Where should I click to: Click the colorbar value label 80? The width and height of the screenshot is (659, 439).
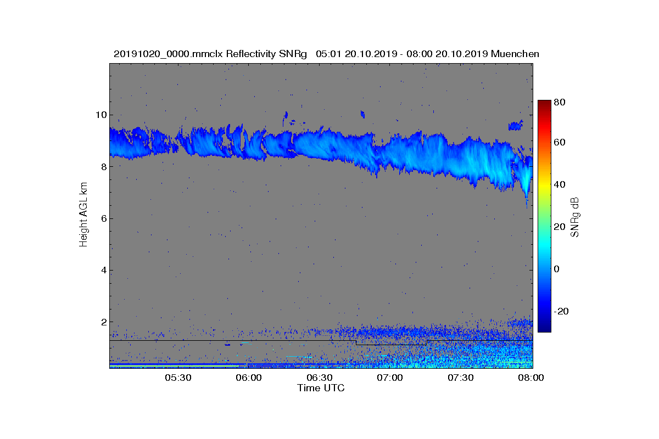560,102
